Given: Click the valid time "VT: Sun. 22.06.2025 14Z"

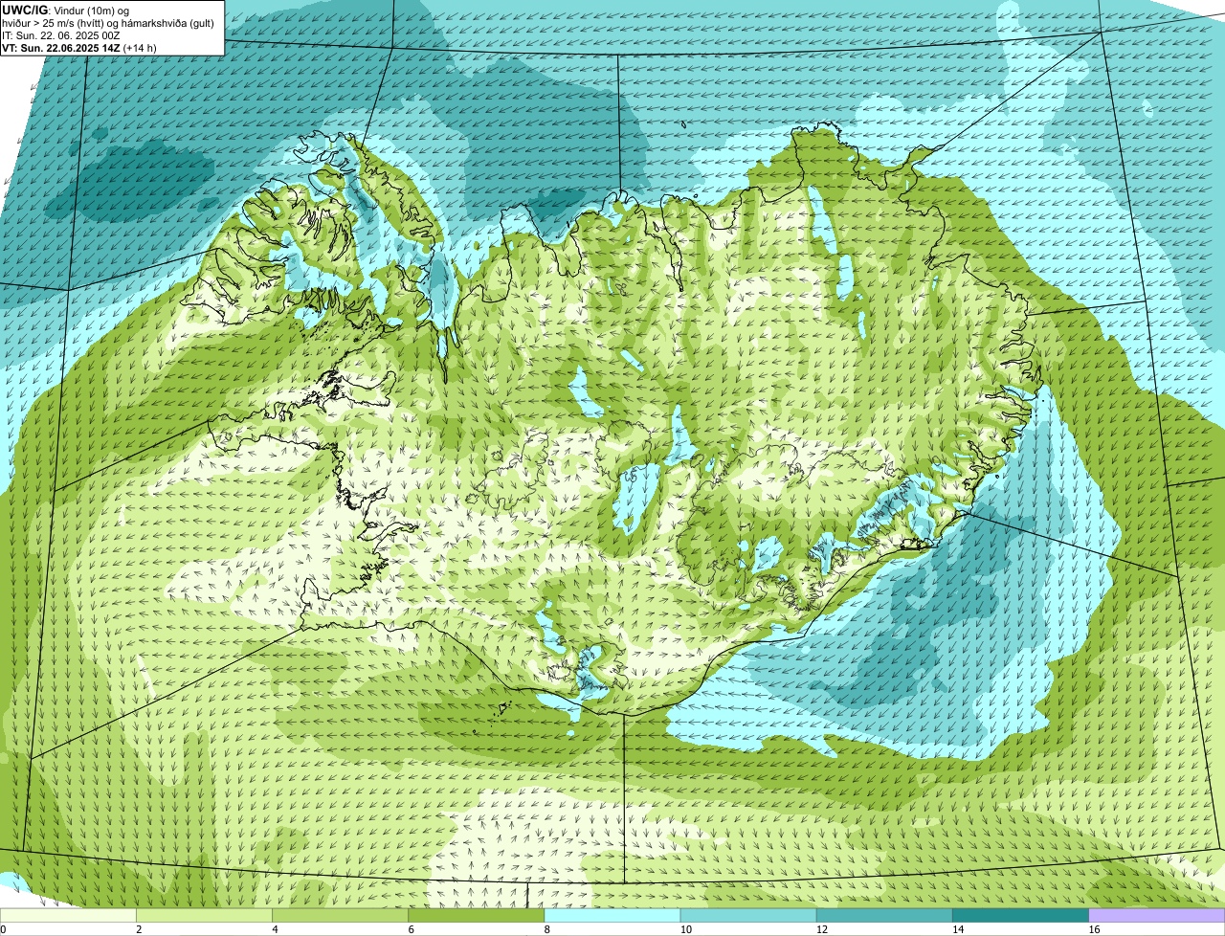Looking at the screenshot, I should tap(61, 48).
